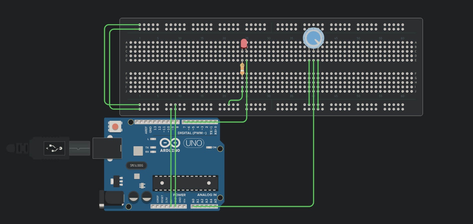Click the black ATmega microcontroller chip
Screen dimensions: 473x224
185,183
